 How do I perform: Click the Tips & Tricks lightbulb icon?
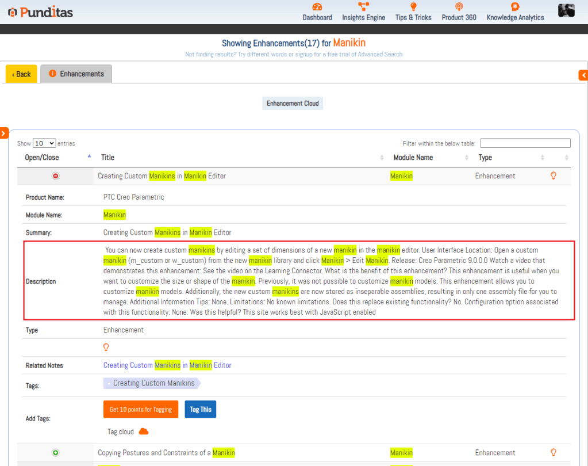(x=413, y=7)
